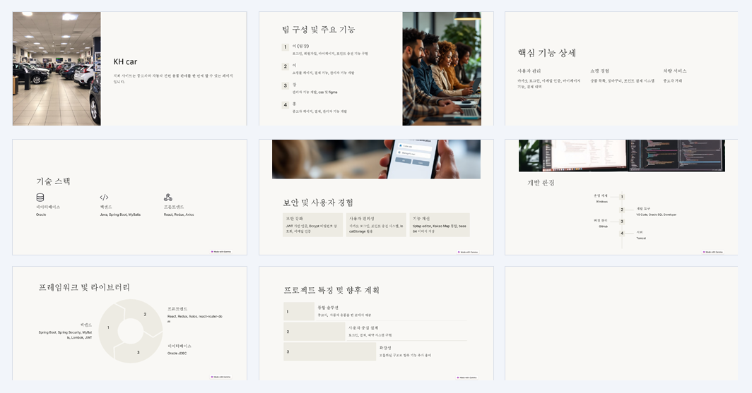Select number 1 box in team list

[286, 47]
